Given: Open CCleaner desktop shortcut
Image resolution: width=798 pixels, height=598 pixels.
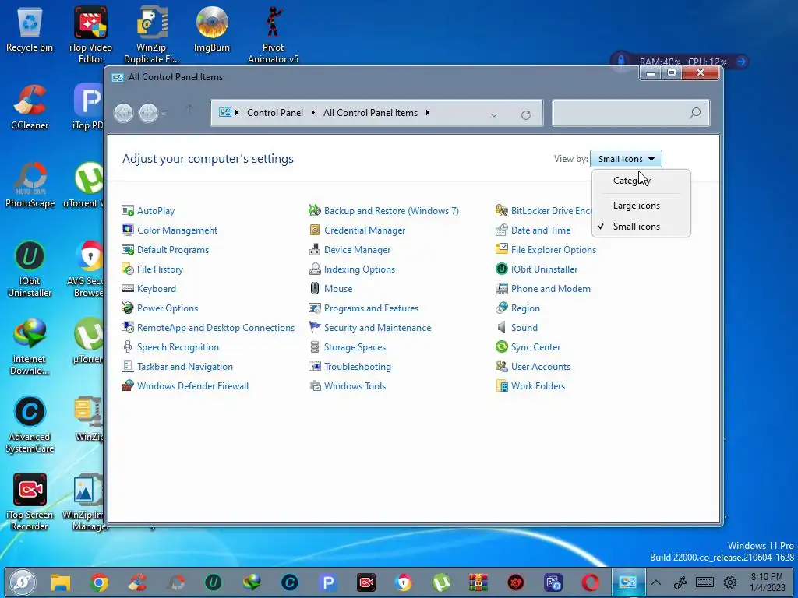Looking at the screenshot, I should pyautogui.click(x=30, y=107).
